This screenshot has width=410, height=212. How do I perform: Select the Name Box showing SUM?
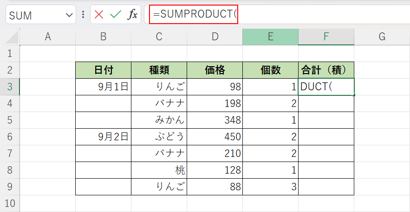point(35,15)
